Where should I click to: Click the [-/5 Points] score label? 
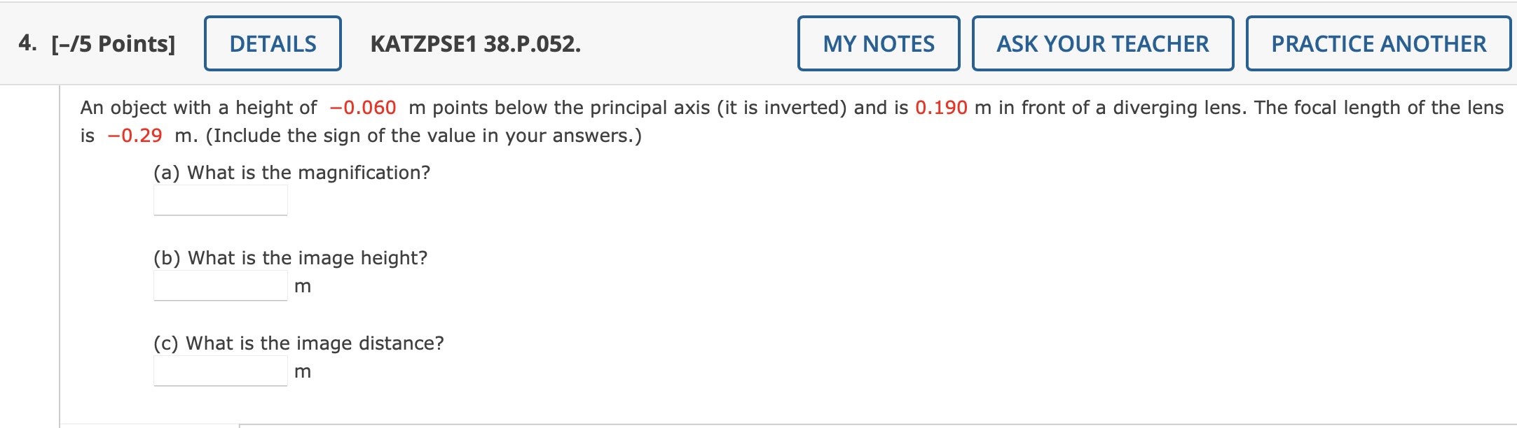pyautogui.click(x=112, y=43)
